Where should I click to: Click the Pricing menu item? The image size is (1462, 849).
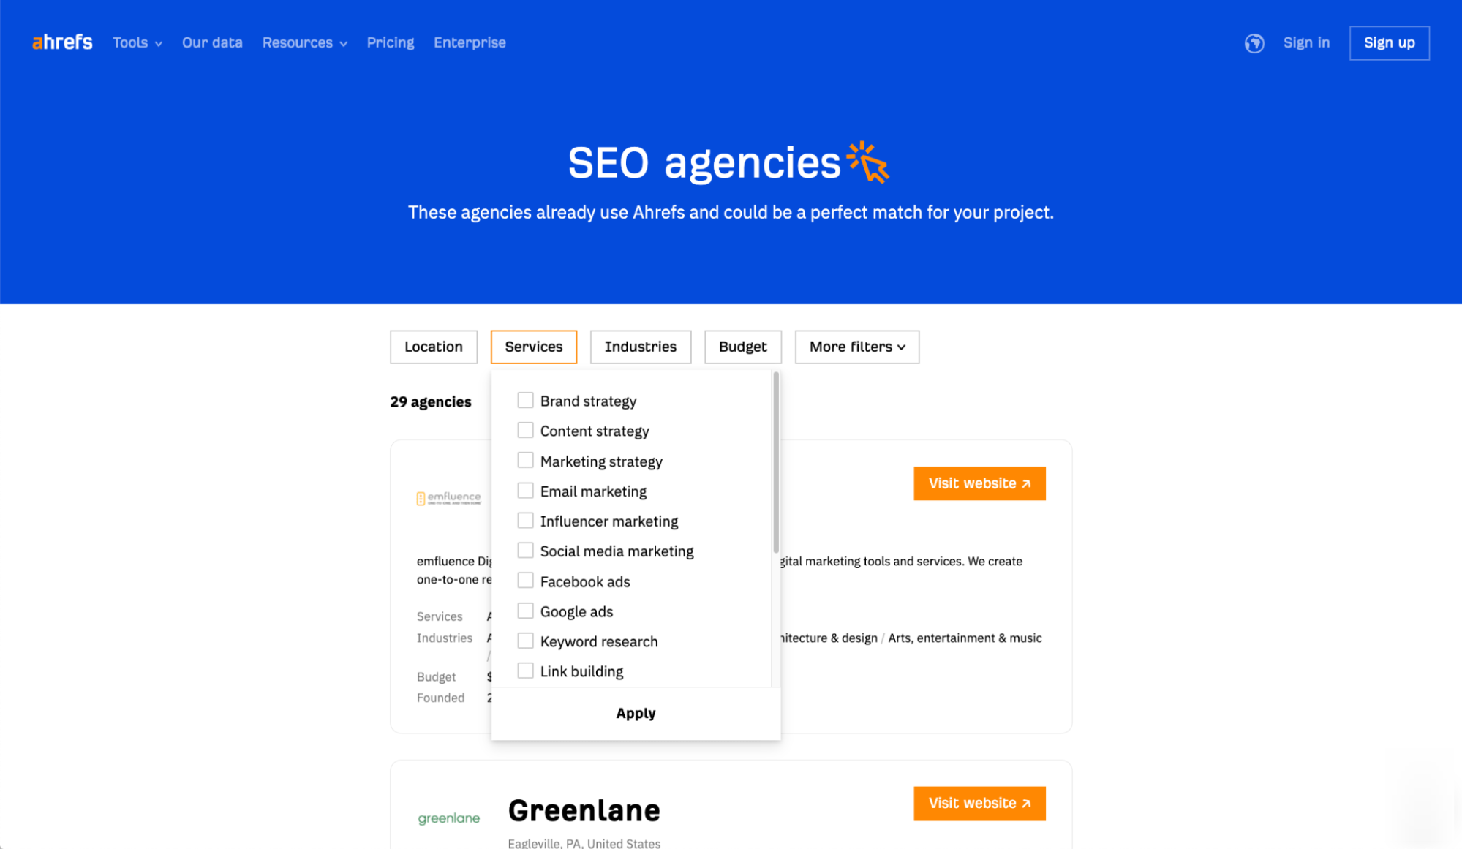pyautogui.click(x=390, y=42)
